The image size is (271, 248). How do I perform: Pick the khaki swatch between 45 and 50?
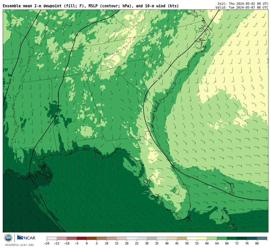182,238
